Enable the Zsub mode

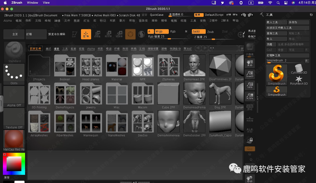coord(210,32)
